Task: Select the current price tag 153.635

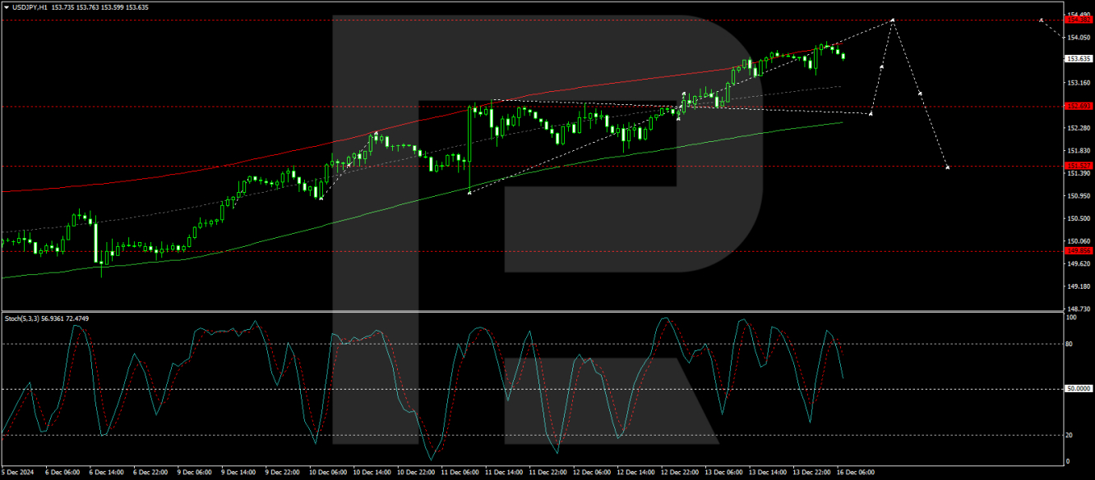Action: tap(1078, 58)
